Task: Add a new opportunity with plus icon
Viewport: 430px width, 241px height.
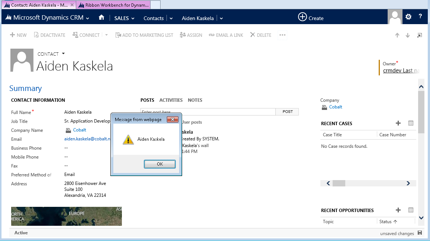Action: point(398,210)
